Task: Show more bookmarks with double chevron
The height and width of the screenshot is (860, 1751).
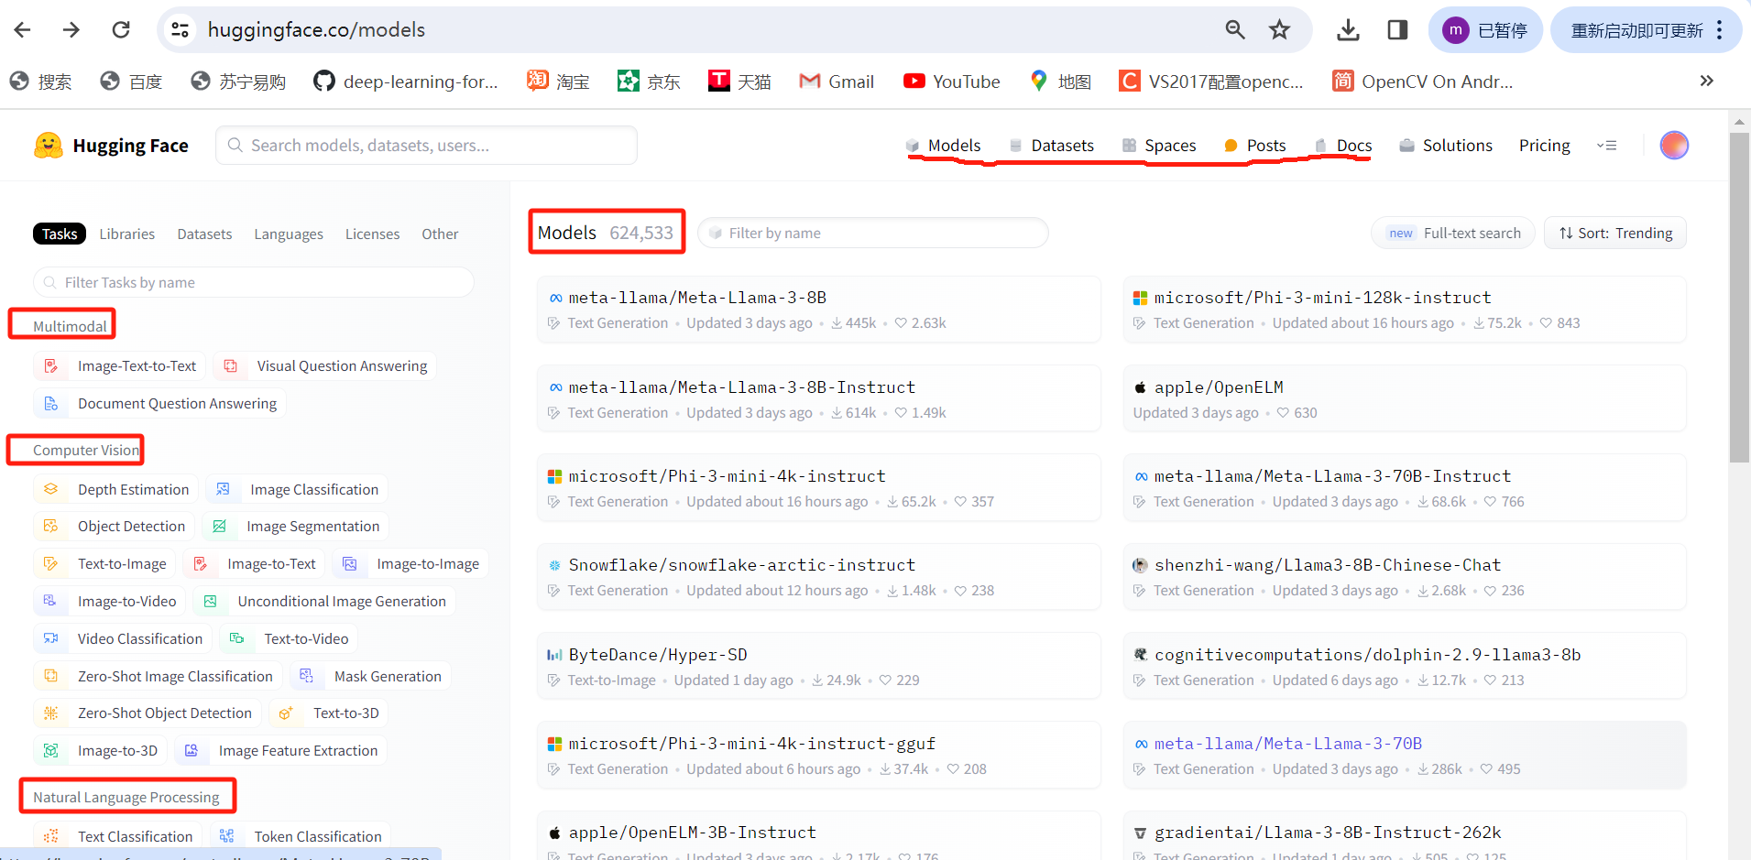Action: click(x=1706, y=81)
